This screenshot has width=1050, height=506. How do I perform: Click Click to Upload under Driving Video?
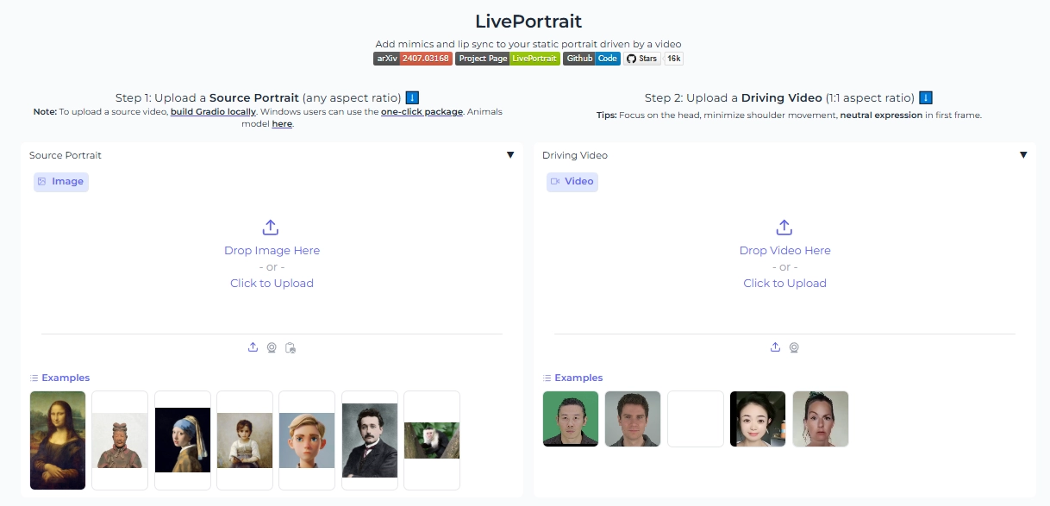tap(784, 283)
